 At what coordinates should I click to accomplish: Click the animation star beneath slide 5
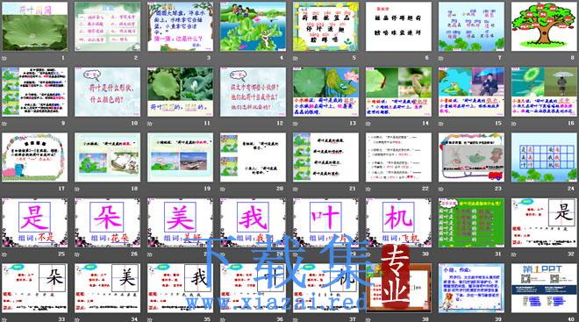(x=296, y=58)
